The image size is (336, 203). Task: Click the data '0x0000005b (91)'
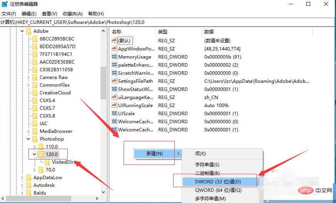223,57
